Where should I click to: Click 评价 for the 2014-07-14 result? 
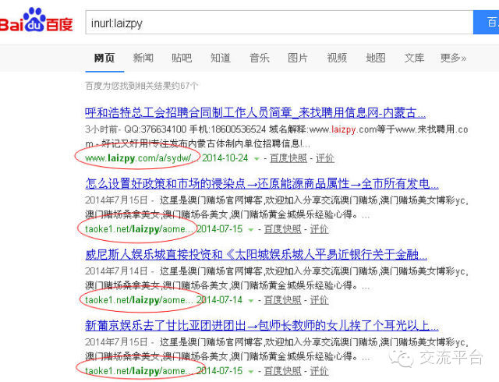[319, 300]
